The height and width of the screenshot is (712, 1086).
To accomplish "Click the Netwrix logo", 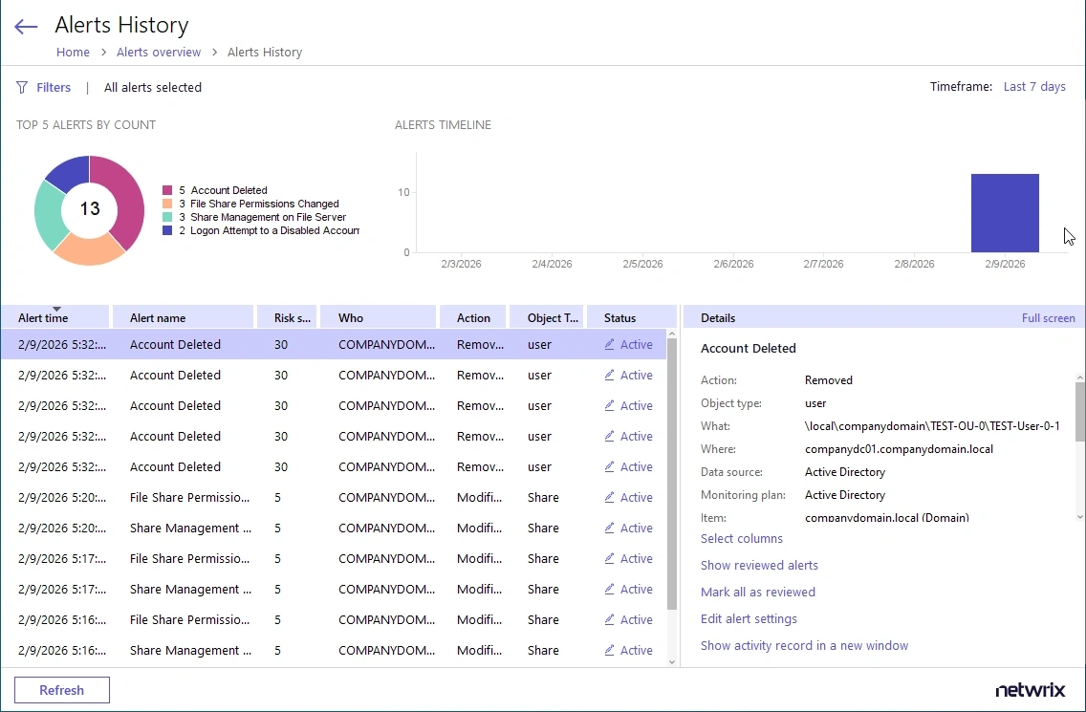I will click(1030, 690).
